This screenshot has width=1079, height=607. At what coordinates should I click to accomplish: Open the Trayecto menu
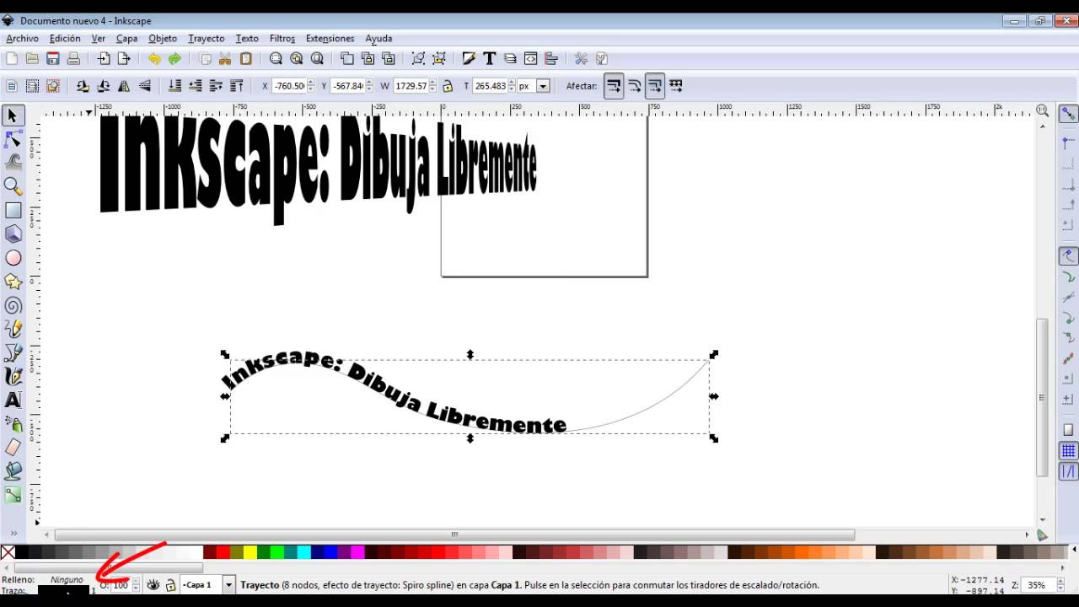(206, 38)
